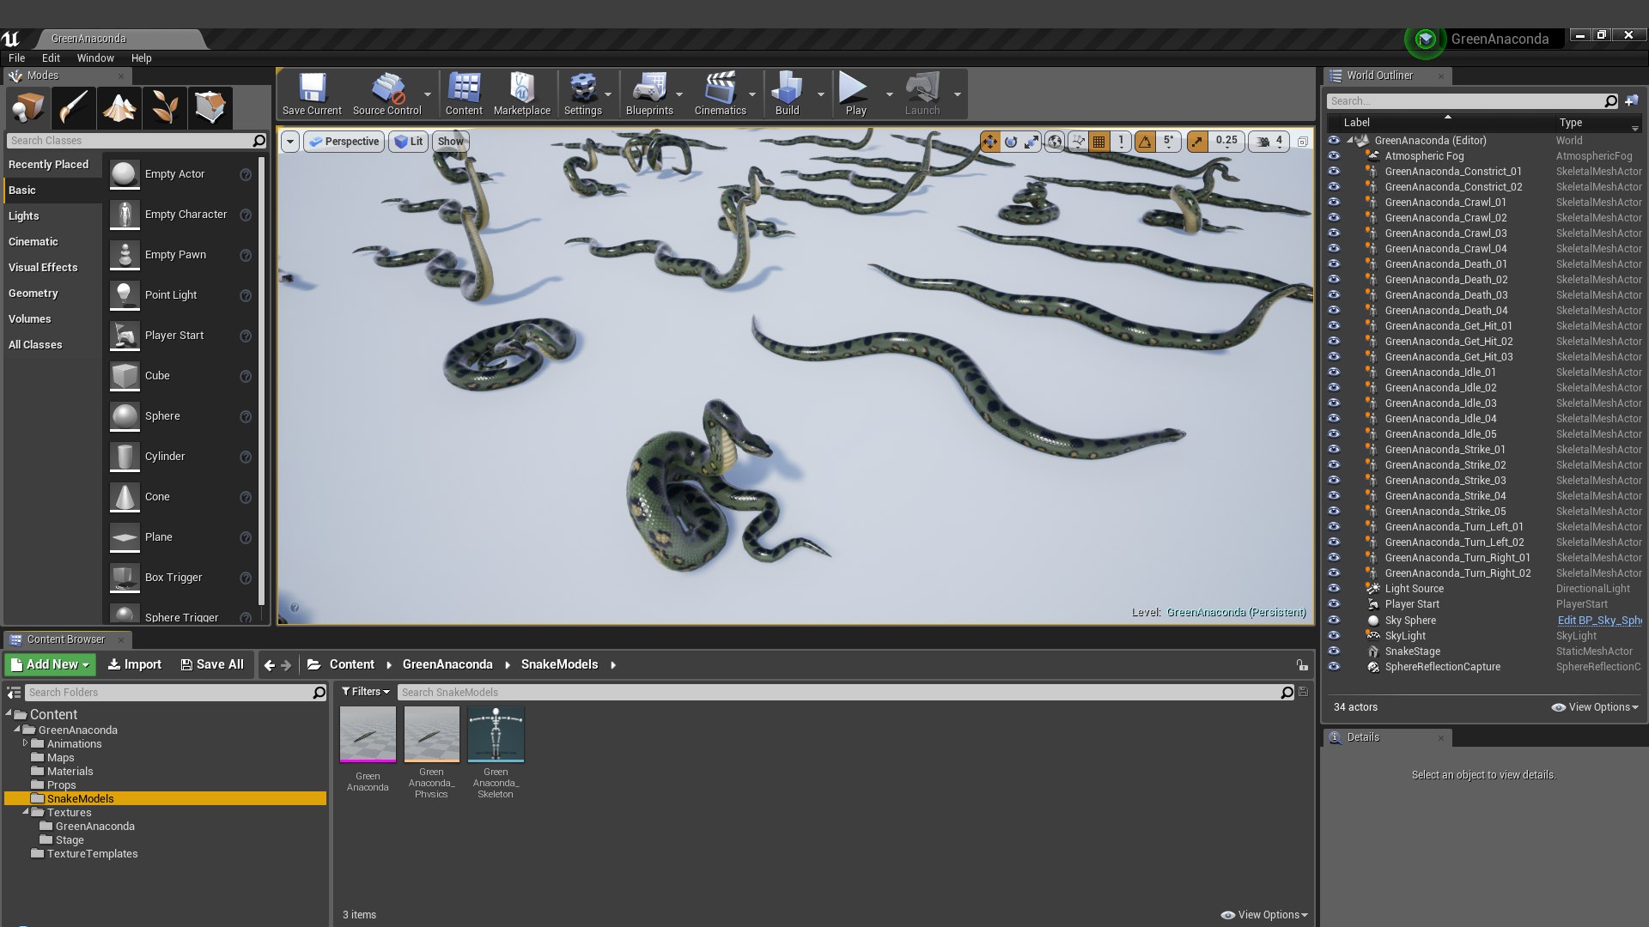Open Perspective view mode dropdown
This screenshot has width=1649, height=927.
click(344, 142)
